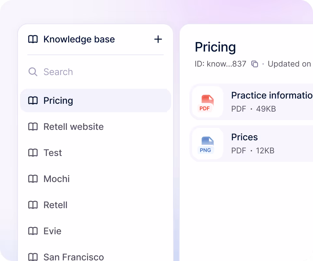Copy the knowledge base ID
Image resolution: width=313 pixels, height=261 pixels.
[x=255, y=64]
